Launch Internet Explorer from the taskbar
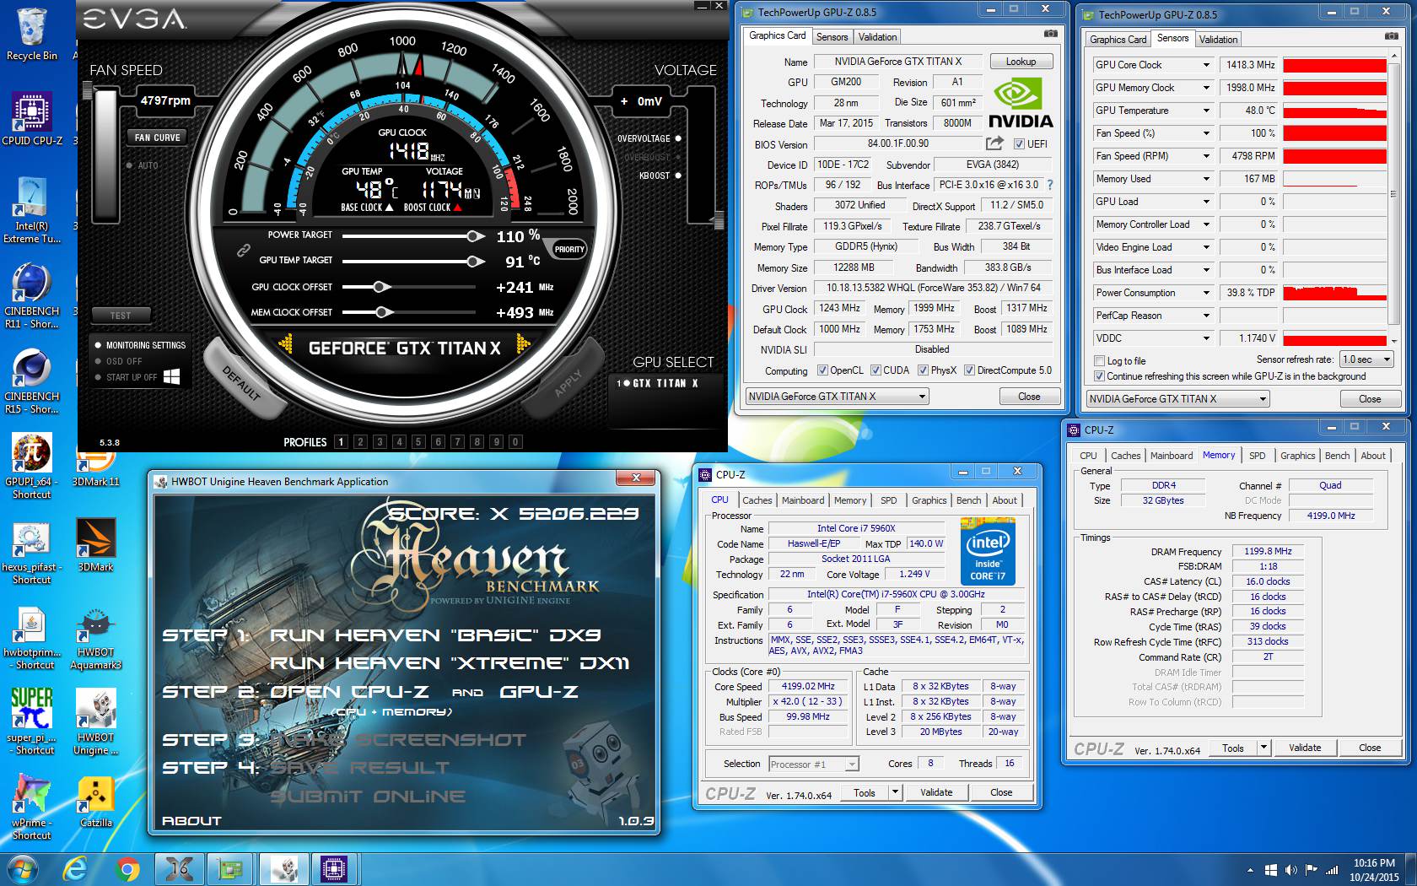Viewport: 1417px width, 886px height. pos(76,868)
